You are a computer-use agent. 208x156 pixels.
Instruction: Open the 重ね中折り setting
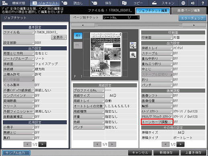(x=157, y=59)
